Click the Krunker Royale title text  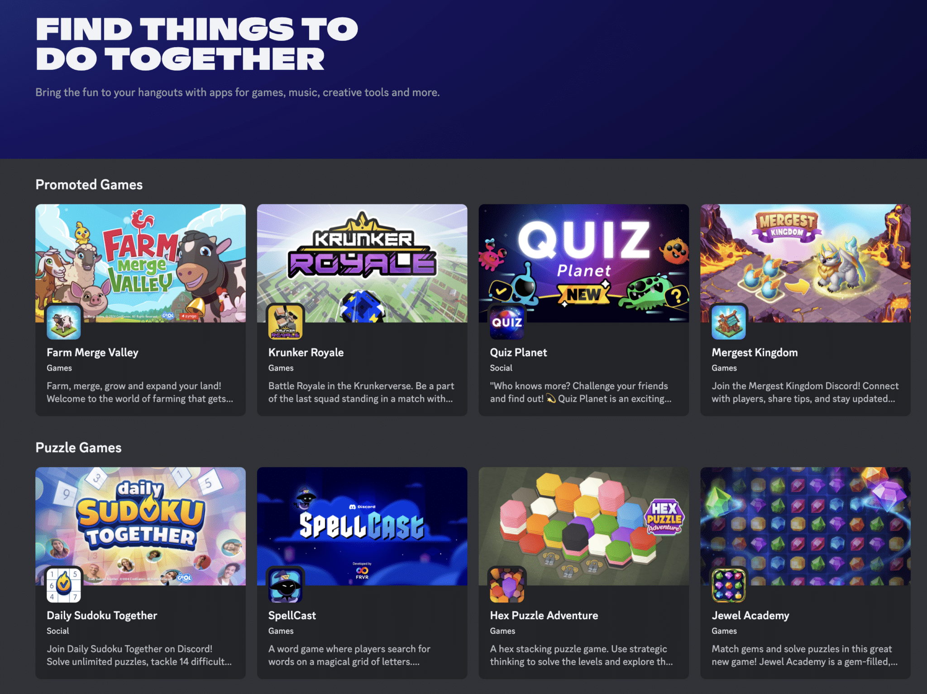click(x=306, y=352)
